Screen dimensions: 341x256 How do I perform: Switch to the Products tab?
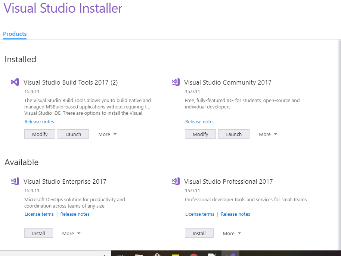tap(15, 34)
